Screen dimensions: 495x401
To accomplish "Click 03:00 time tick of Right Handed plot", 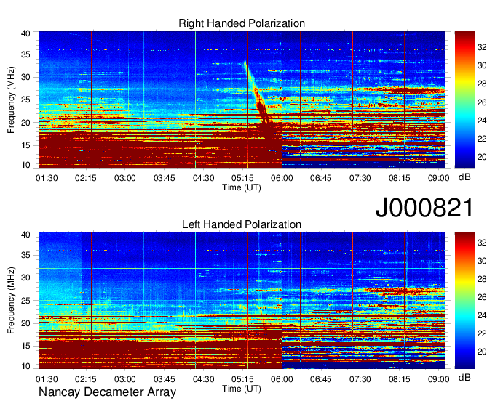I will [125, 178].
